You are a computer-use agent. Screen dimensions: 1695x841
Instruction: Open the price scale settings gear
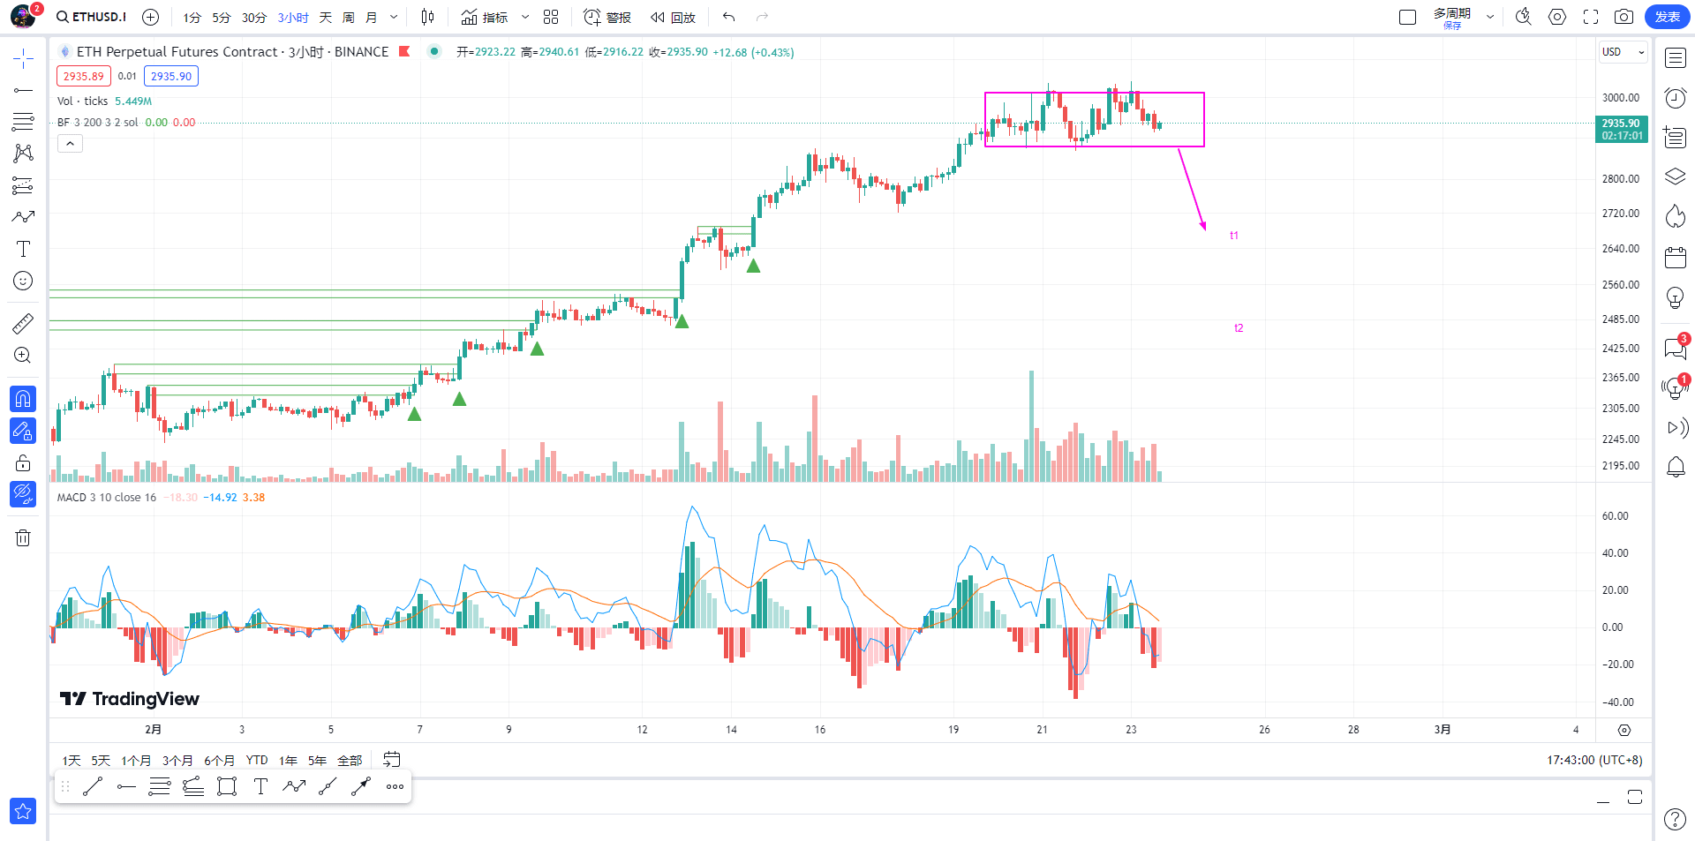click(x=1624, y=730)
